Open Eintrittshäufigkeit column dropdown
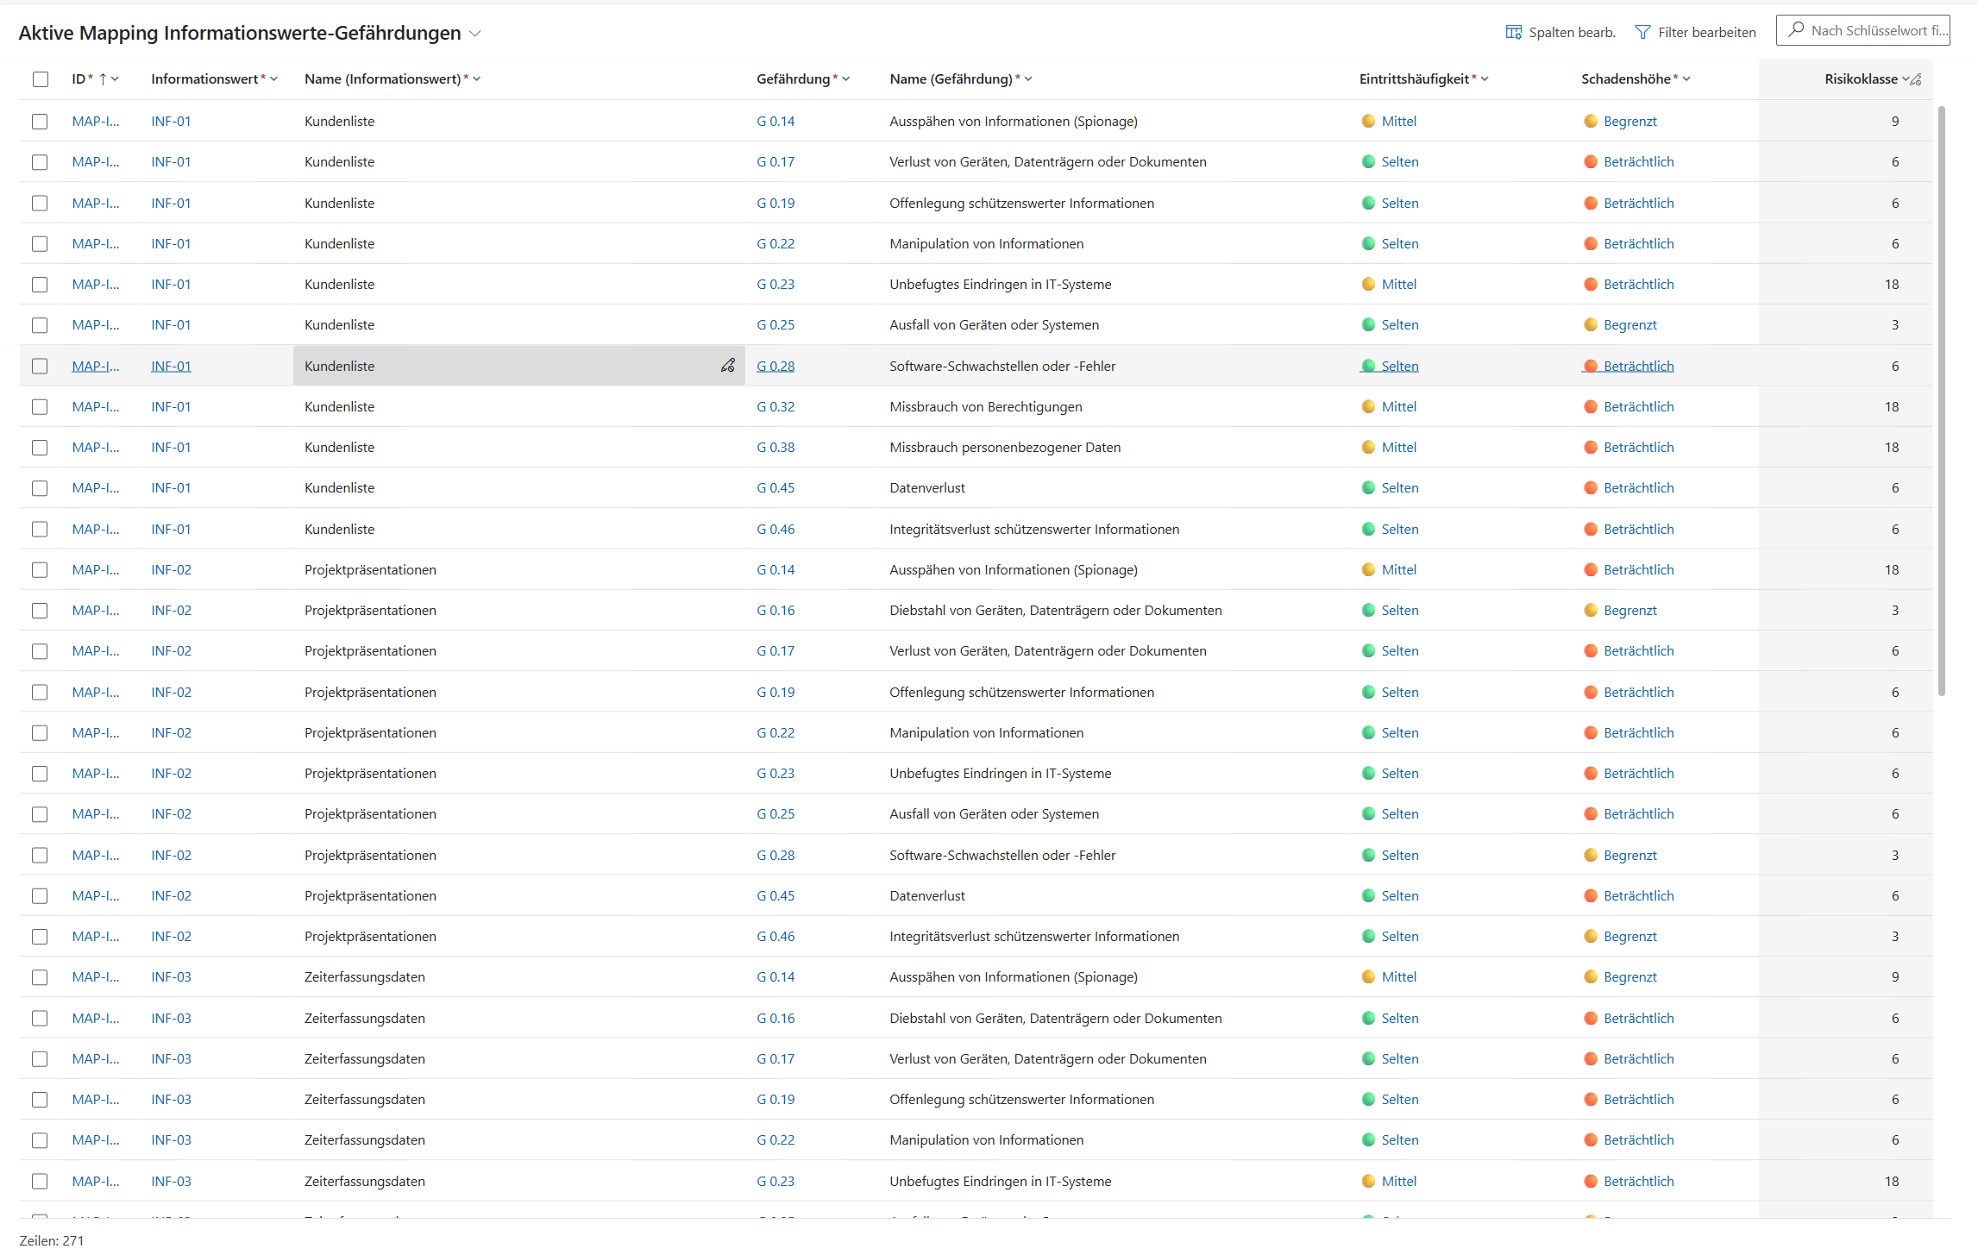 pos(1485,79)
